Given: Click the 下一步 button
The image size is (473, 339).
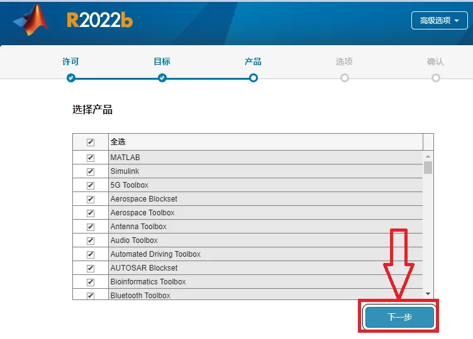Looking at the screenshot, I should click(399, 317).
